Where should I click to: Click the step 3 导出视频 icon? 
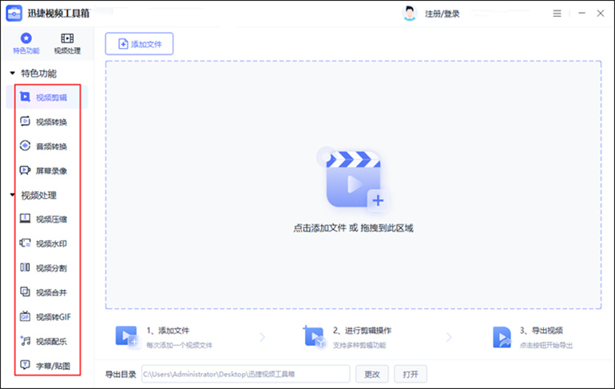pyautogui.click(x=502, y=337)
